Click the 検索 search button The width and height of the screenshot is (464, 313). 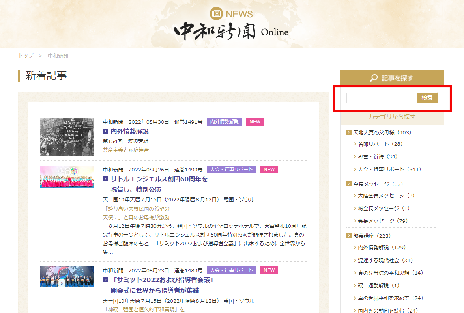point(427,98)
